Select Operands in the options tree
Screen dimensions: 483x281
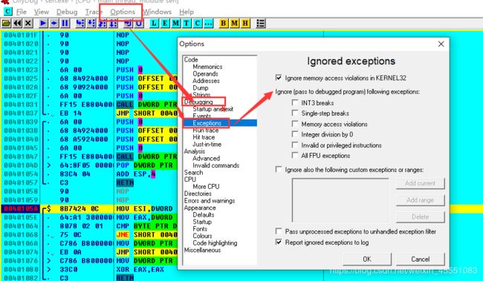point(205,73)
